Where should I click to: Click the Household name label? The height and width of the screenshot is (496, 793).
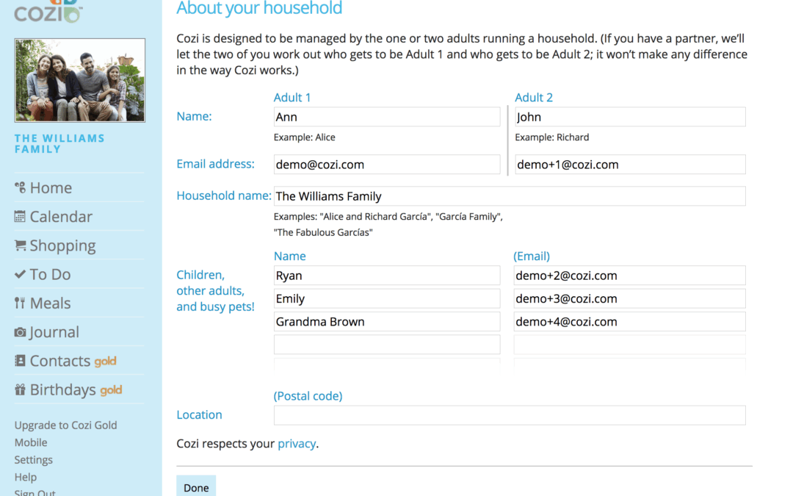click(223, 196)
